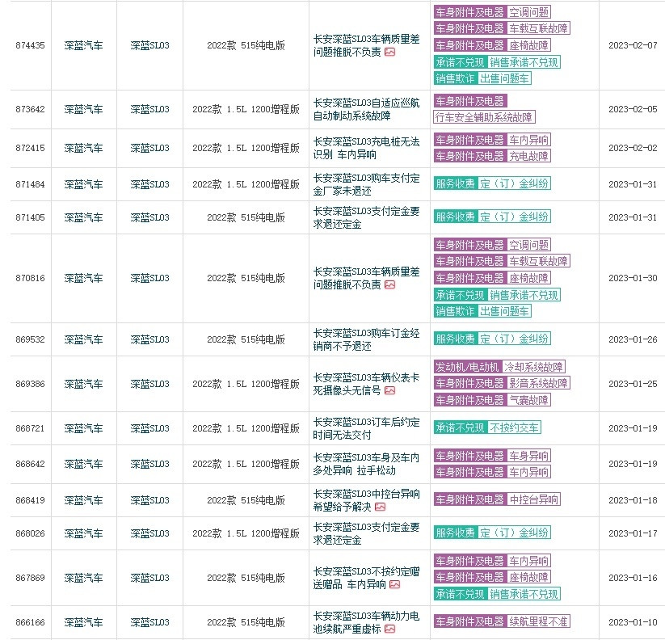The image size is (665, 640).
Task: Open complaint 874435 titled 车辆质量差问题推脱不负责
Action: (366, 46)
